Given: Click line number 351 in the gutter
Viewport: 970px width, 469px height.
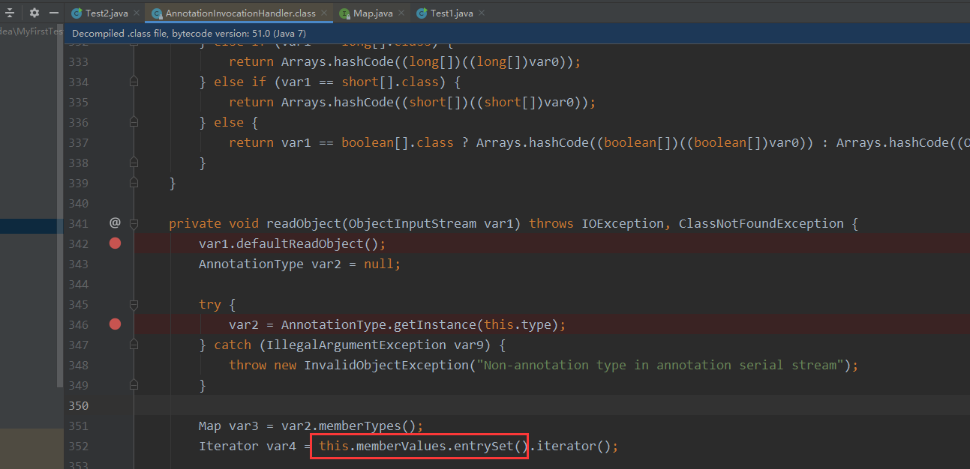Looking at the screenshot, I should [x=78, y=426].
